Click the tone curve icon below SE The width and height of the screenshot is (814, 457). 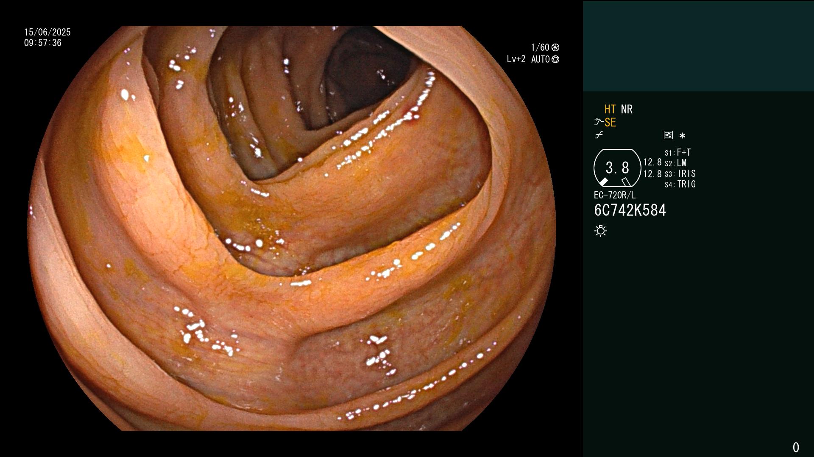click(x=599, y=135)
